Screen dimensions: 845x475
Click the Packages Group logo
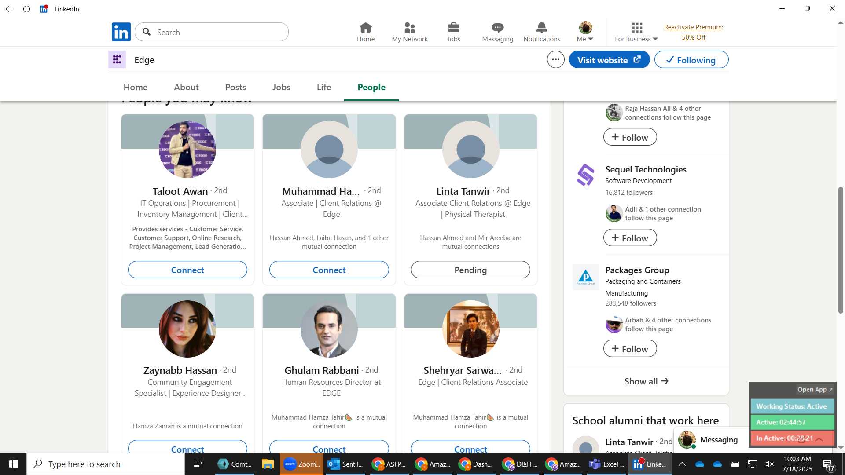tap(586, 277)
